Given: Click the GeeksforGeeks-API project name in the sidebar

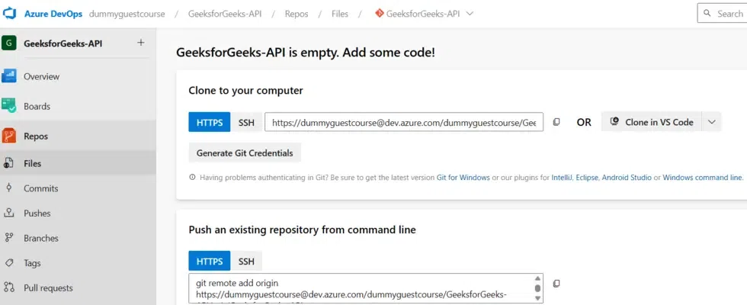Looking at the screenshot, I should click(63, 44).
